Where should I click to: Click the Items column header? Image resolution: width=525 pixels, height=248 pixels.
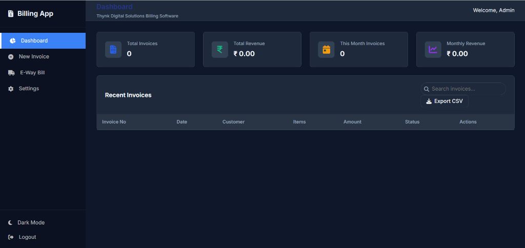pyautogui.click(x=299, y=122)
